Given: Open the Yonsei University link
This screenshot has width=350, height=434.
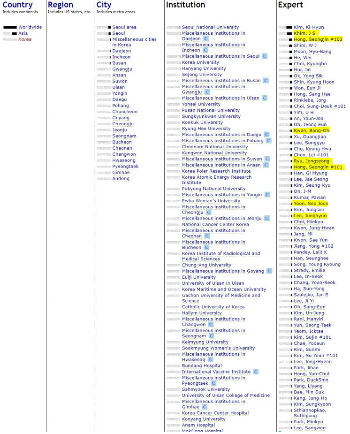Looking at the screenshot, I should coord(201,104).
